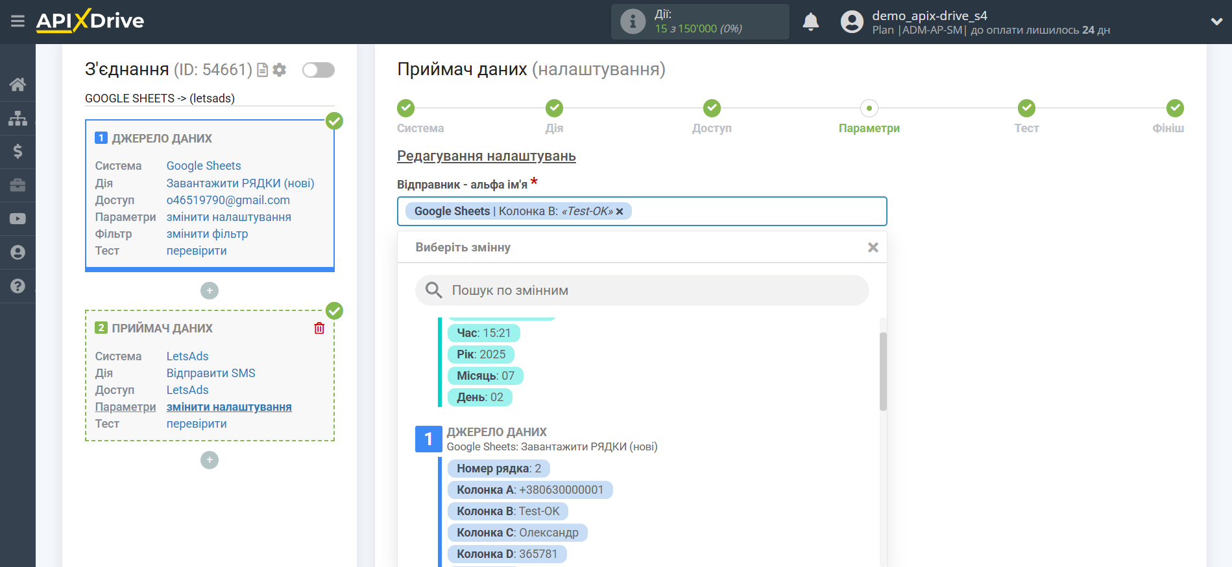Close the Виберіть змінну panel
The width and height of the screenshot is (1232, 567).
tap(873, 248)
